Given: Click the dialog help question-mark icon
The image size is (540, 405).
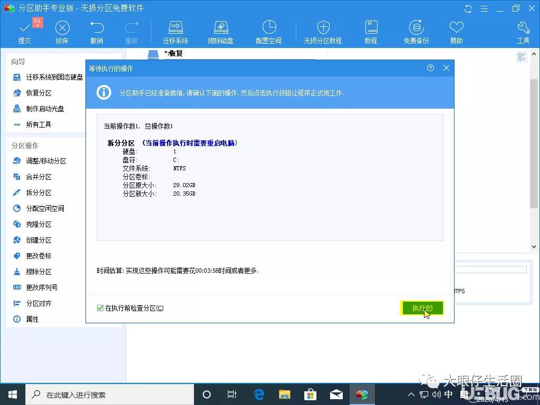Looking at the screenshot, I should pyautogui.click(x=430, y=68).
